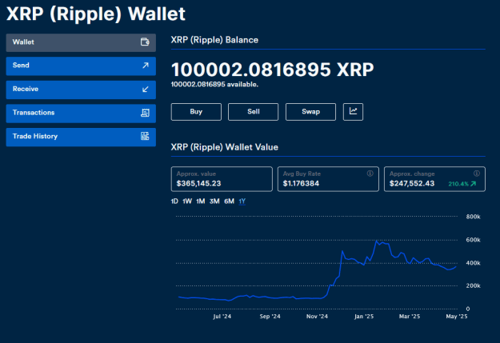
Task: Click the 400k chart axis label
Action: [x=474, y=263]
